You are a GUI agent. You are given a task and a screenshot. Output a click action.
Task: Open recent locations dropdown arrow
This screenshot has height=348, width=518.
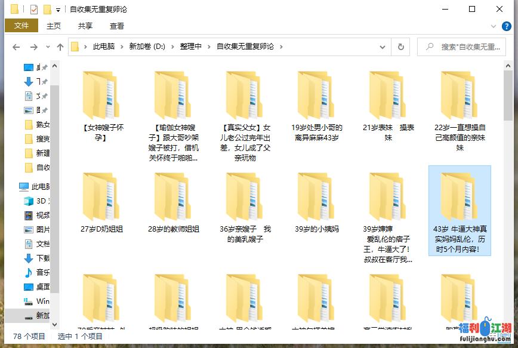click(47, 47)
